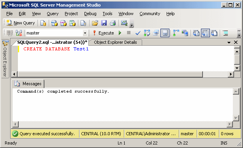Open the Debug menu
243x148 pixels.
pyautogui.click(x=90, y=14)
